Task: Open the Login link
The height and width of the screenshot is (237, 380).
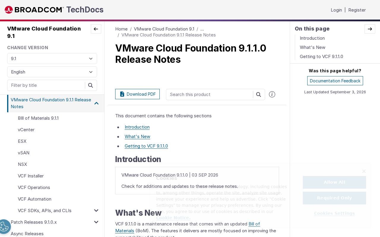Action: tap(336, 10)
